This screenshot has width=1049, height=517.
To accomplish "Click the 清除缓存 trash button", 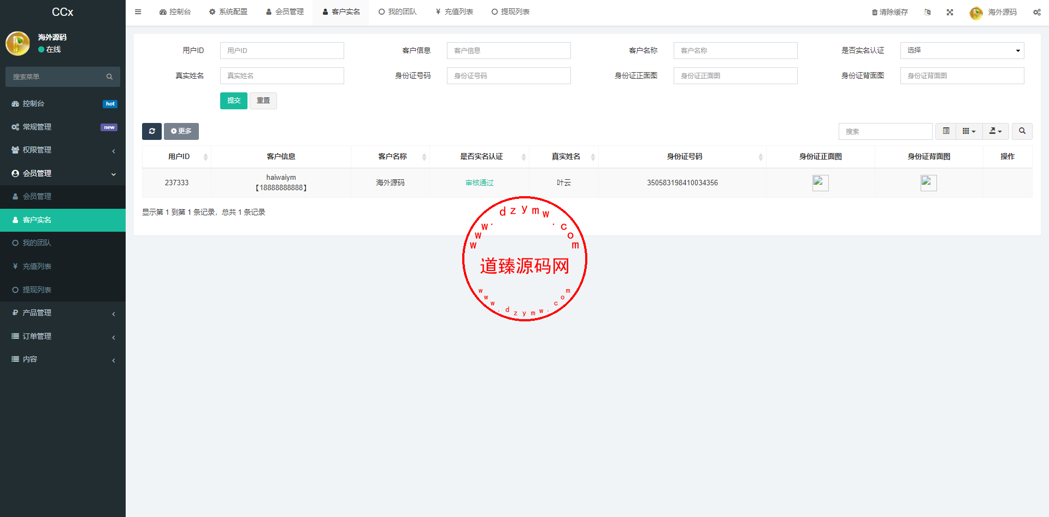I will [x=890, y=12].
